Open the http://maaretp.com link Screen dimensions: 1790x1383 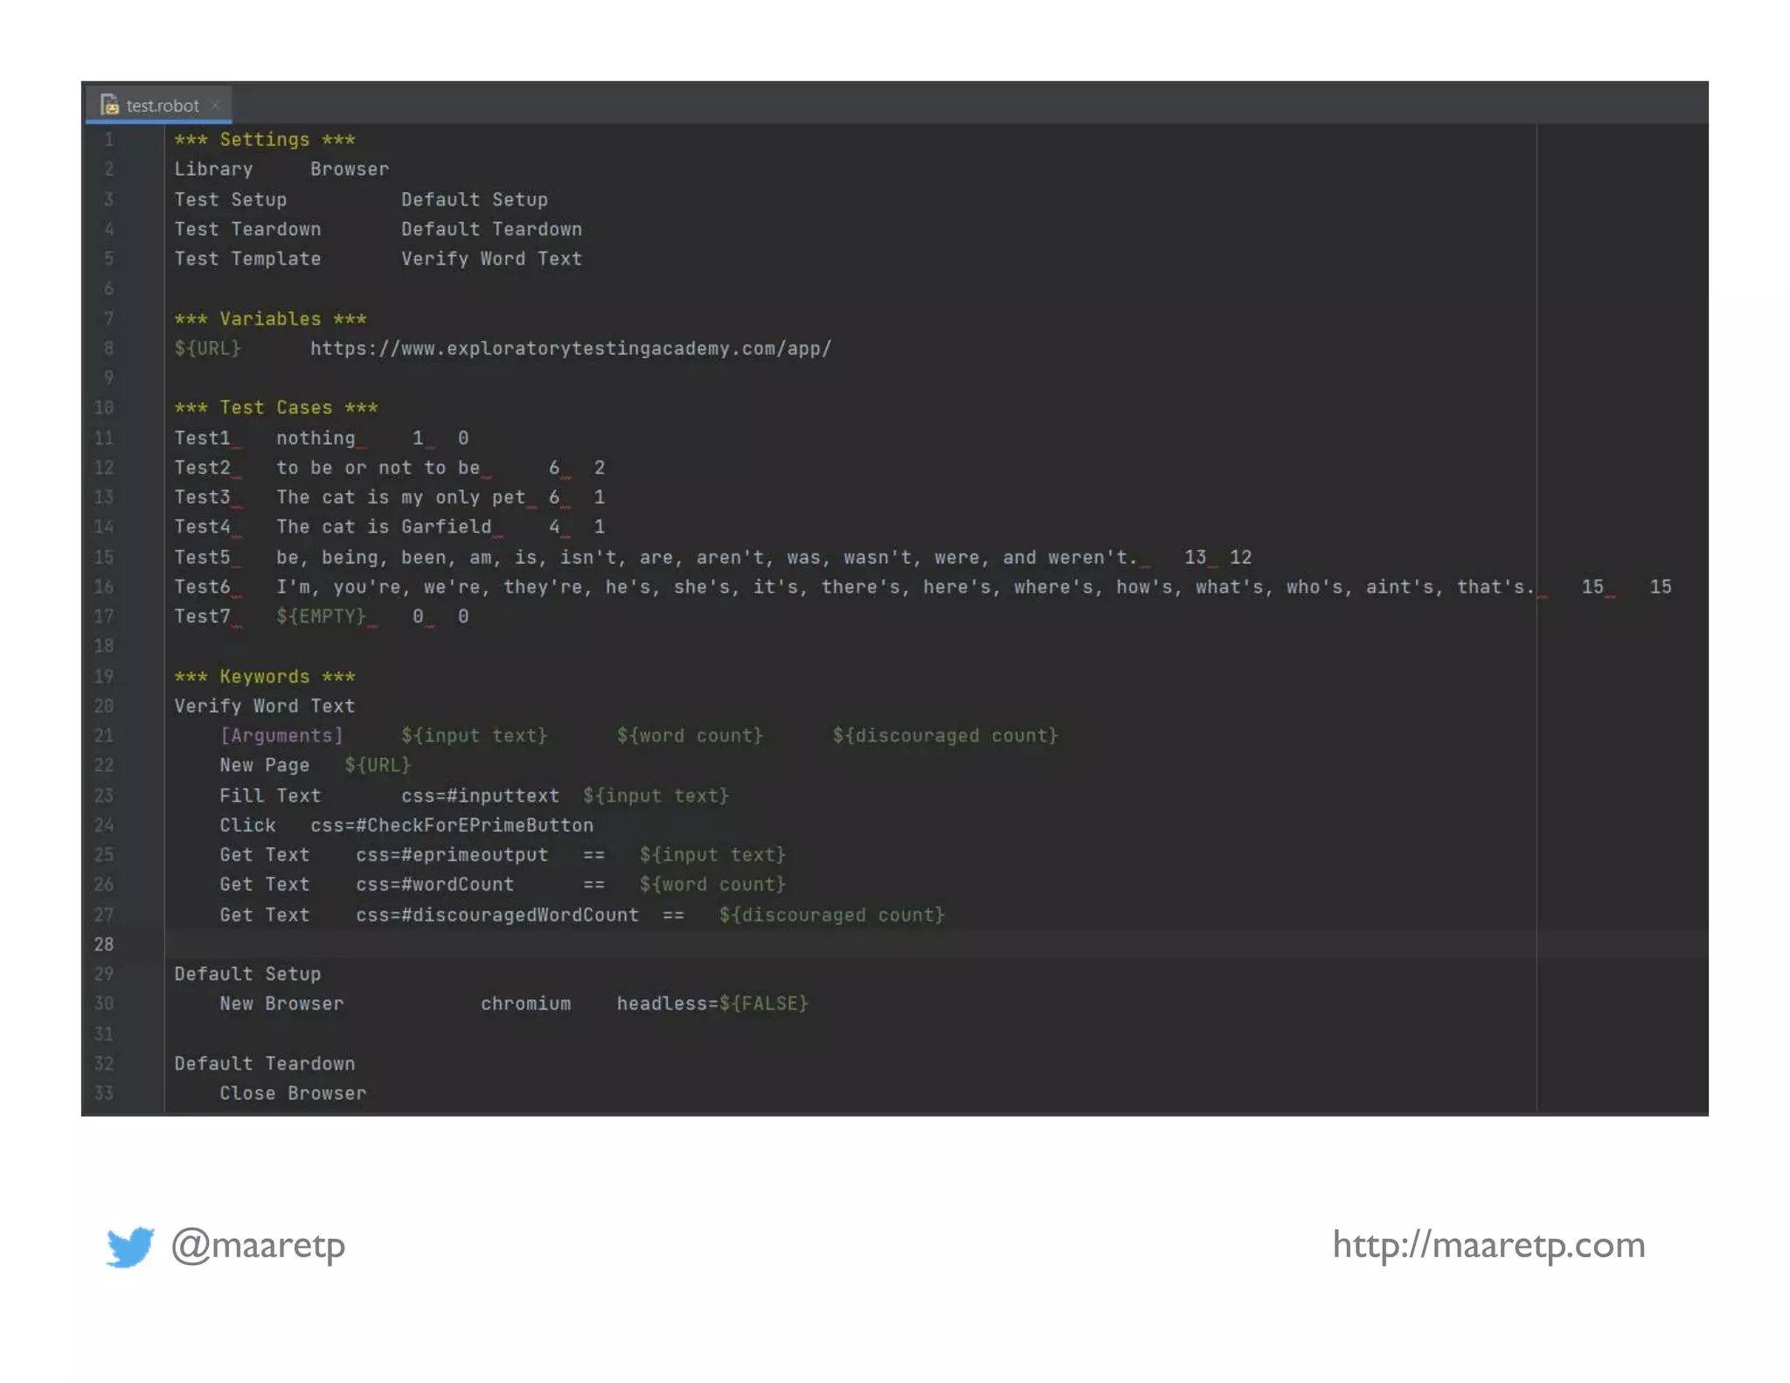pyautogui.click(x=1488, y=1245)
